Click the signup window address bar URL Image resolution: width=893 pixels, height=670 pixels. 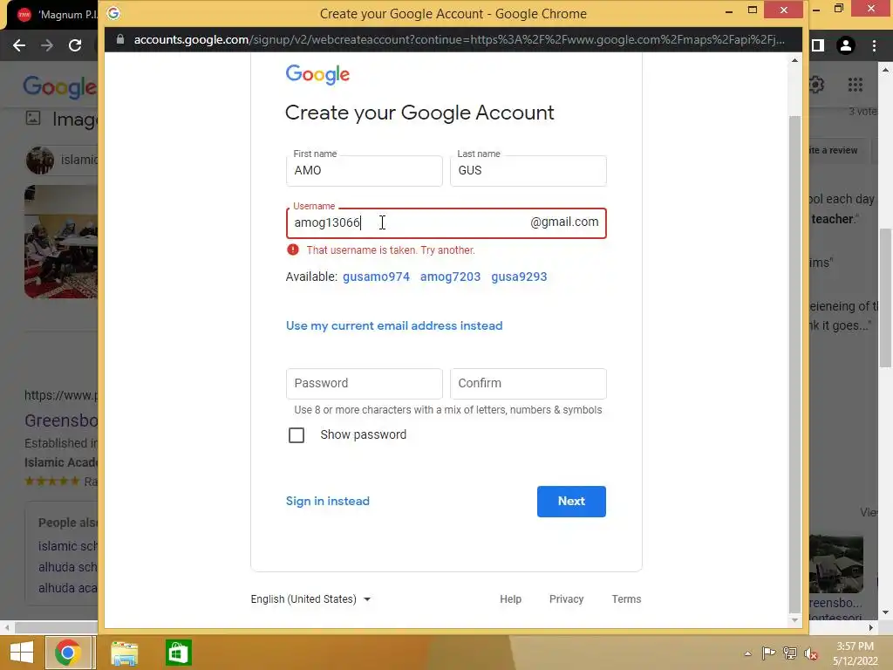click(459, 39)
